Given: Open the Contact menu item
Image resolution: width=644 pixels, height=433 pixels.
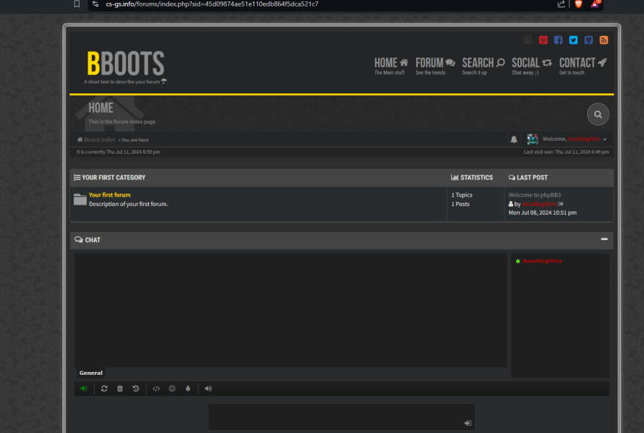Looking at the screenshot, I should 583,66.
